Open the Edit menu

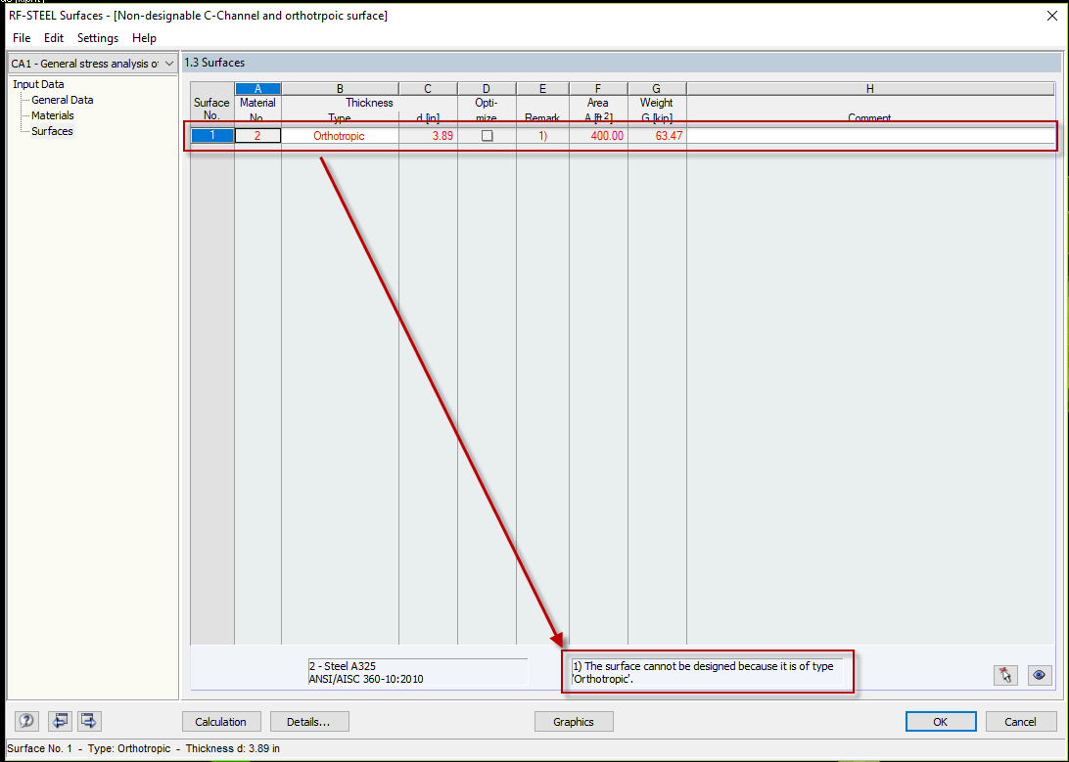pyautogui.click(x=53, y=38)
